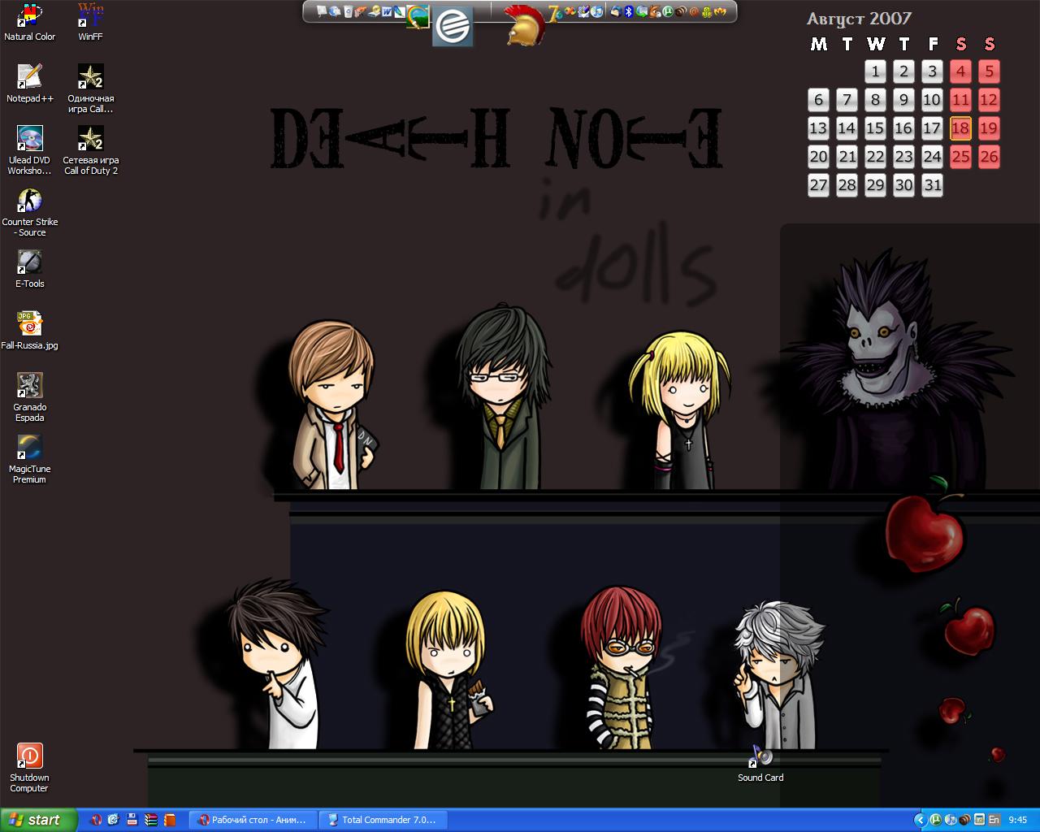
Task: Click the rainbow paintbrush dock icon
Action: [x=418, y=16]
